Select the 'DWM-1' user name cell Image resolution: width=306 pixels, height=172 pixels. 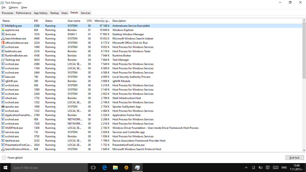[x=72, y=34]
